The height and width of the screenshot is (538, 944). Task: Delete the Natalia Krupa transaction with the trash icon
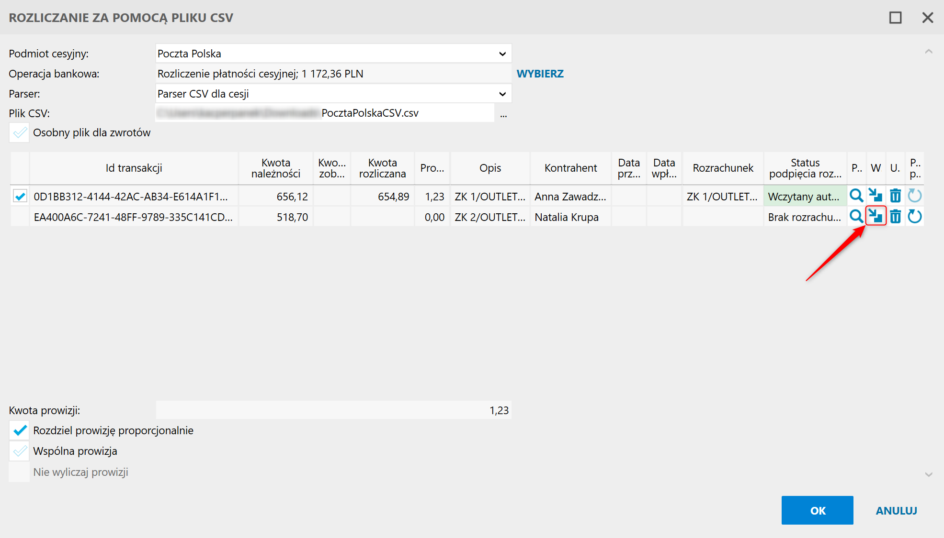click(x=895, y=217)
